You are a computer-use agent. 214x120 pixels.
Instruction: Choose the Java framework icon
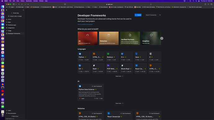pos(136,54)
